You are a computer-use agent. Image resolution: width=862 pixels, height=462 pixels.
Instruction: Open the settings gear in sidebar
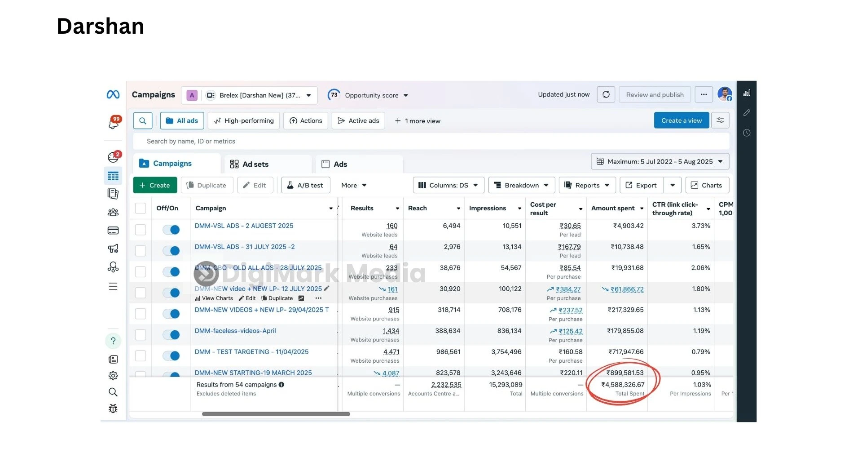(x=113, y=376)
